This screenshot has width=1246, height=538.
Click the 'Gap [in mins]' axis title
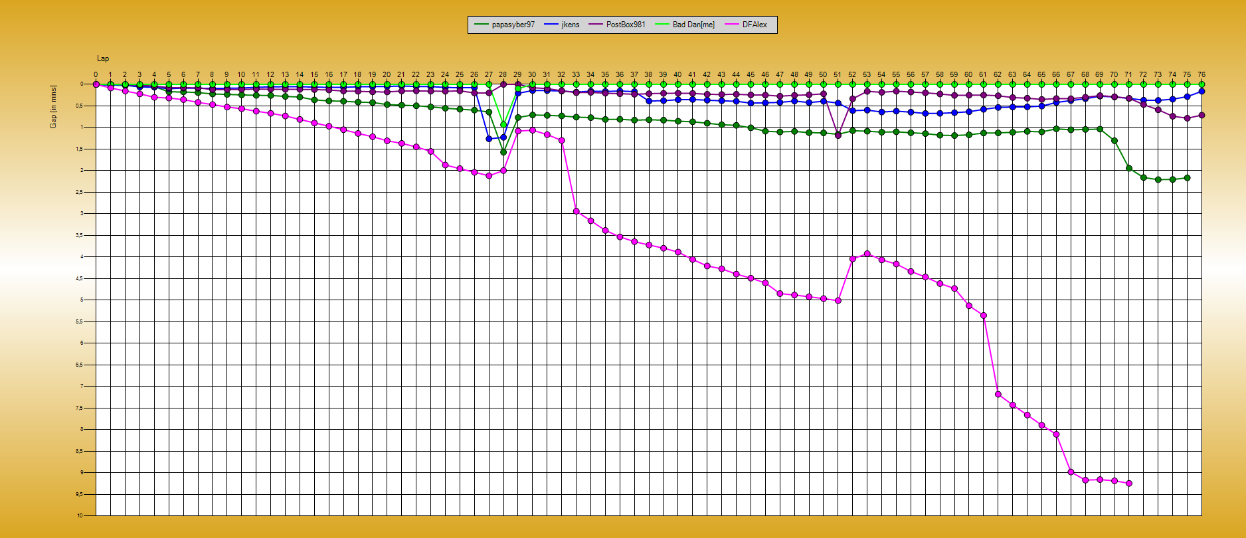[53, 107]
